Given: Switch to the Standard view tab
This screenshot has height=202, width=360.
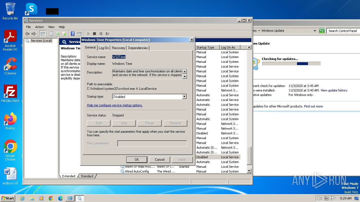Looking at the screenshot, I should [87, 176].
